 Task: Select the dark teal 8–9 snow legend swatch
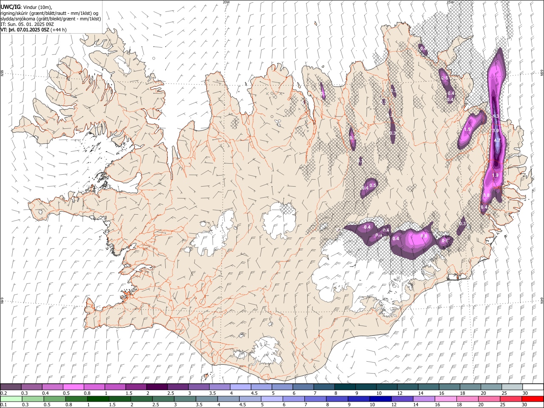tap(344, 387)
